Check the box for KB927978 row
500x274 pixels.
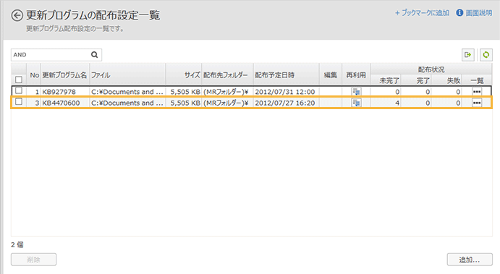coord(19,90)
